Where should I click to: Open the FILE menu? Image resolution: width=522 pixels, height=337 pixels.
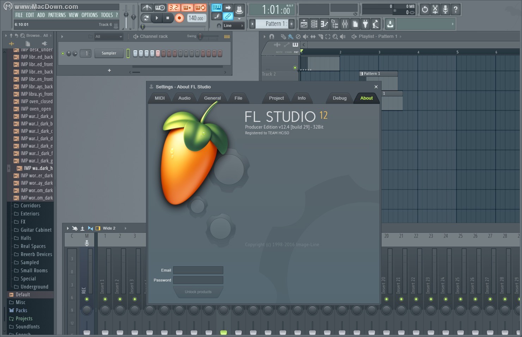(x=19, y=15)
